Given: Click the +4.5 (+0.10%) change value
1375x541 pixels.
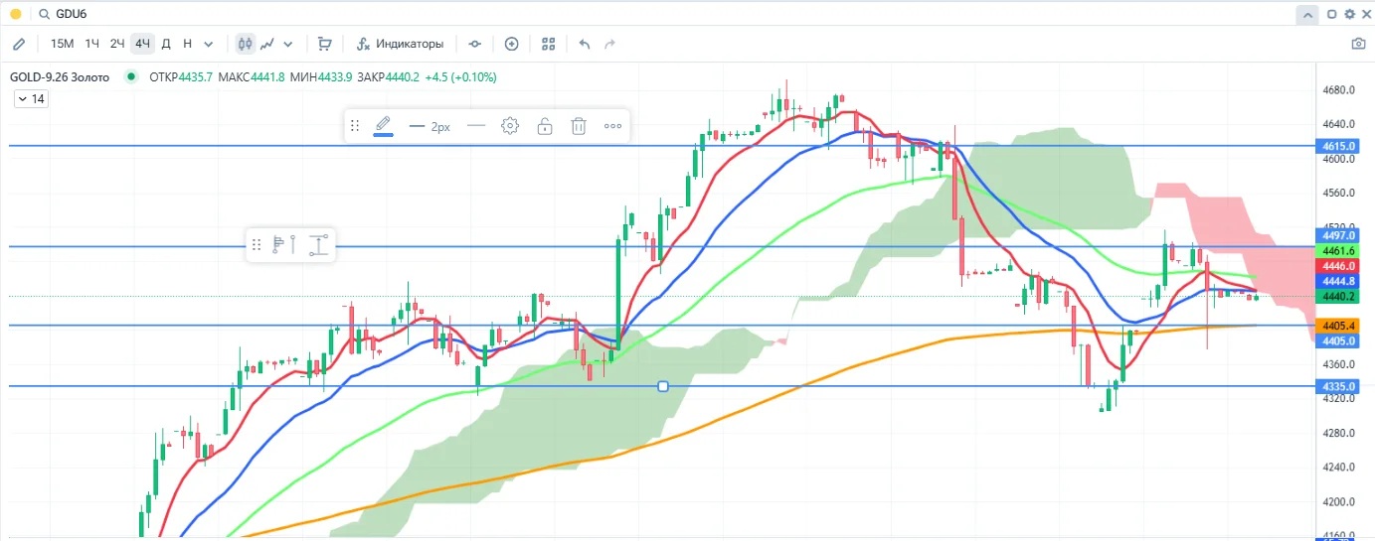Looking at the screenshot, I should [x=460, y=76].
